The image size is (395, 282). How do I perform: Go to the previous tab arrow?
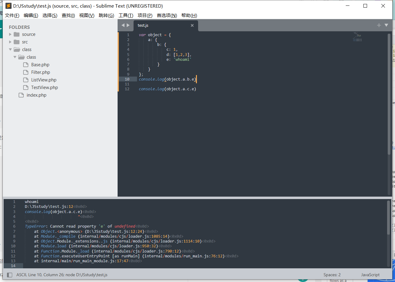pos(123,25)
